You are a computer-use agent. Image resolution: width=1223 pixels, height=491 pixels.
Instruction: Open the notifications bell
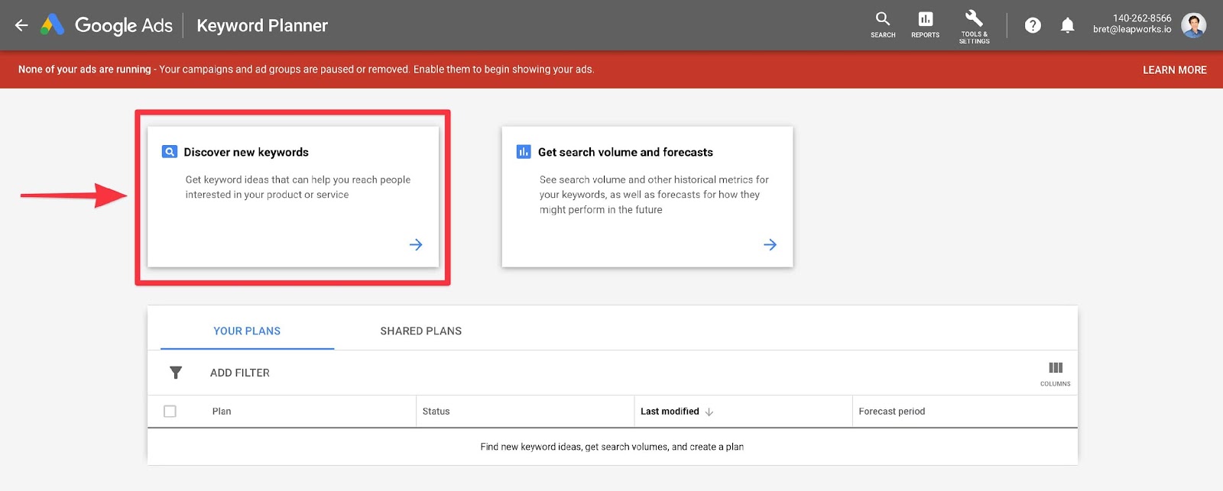(x=1068, y=25)
